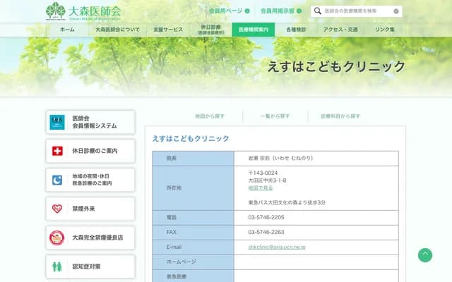Click the 地図から探す tab
This screenshot has height=282, width=452.
[210, 116]
